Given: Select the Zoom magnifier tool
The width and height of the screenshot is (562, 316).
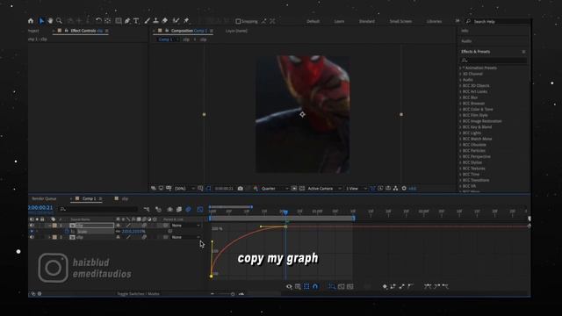Looking at the screenshot, I should pos(60,21).
